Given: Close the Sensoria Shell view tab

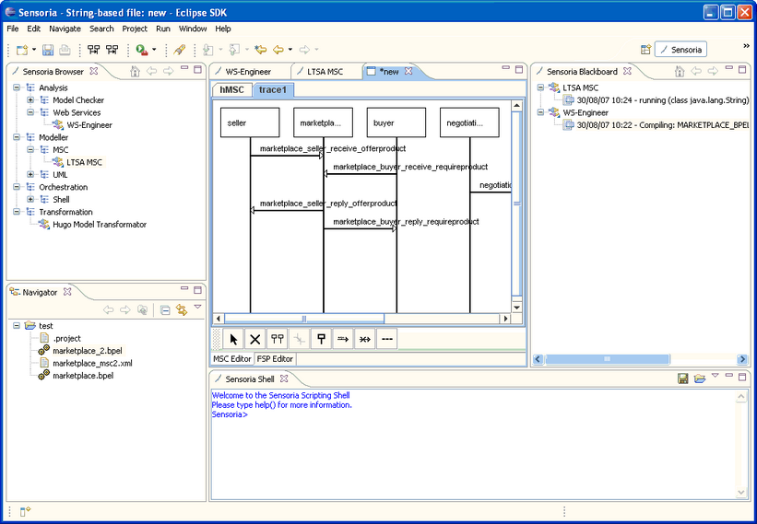Looking at the screenshot, I should [x=284, y=378].
